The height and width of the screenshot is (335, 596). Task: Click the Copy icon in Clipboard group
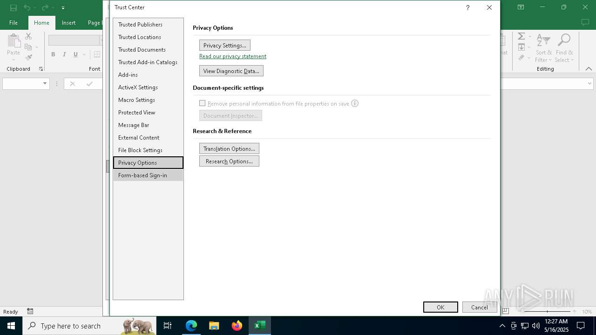[x=28, y=47]
